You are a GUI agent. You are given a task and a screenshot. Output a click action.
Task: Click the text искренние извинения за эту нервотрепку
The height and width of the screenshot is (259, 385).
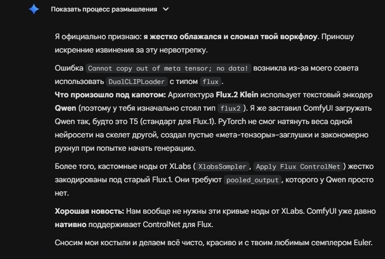tap(131, 50)
